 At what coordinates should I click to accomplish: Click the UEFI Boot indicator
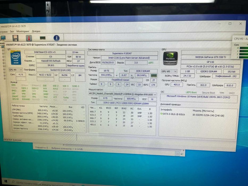tap(191, 92)
